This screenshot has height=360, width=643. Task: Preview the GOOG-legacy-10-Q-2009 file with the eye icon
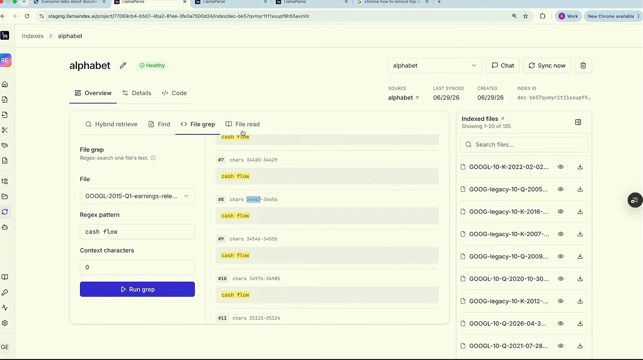point(561,257)
